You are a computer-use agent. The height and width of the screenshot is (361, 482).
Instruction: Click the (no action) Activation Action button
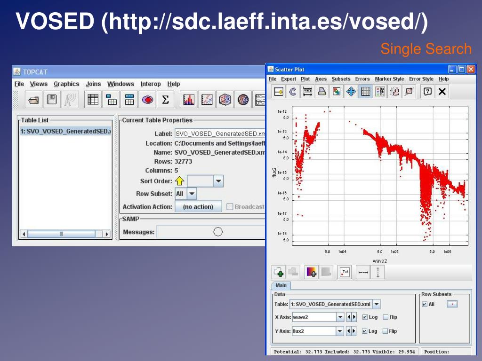coord(198,207)
